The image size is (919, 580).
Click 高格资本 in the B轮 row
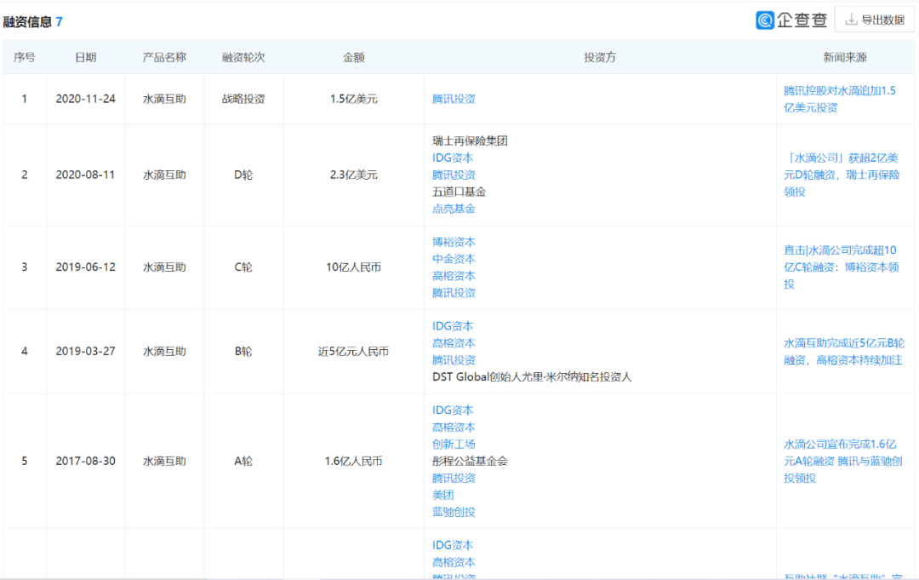[454, 342]
